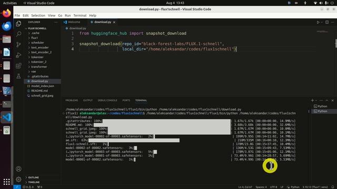This screenshot has height=189, width=337.
Task: Launch Thunderbird from the dock
Action: (6, 26)
